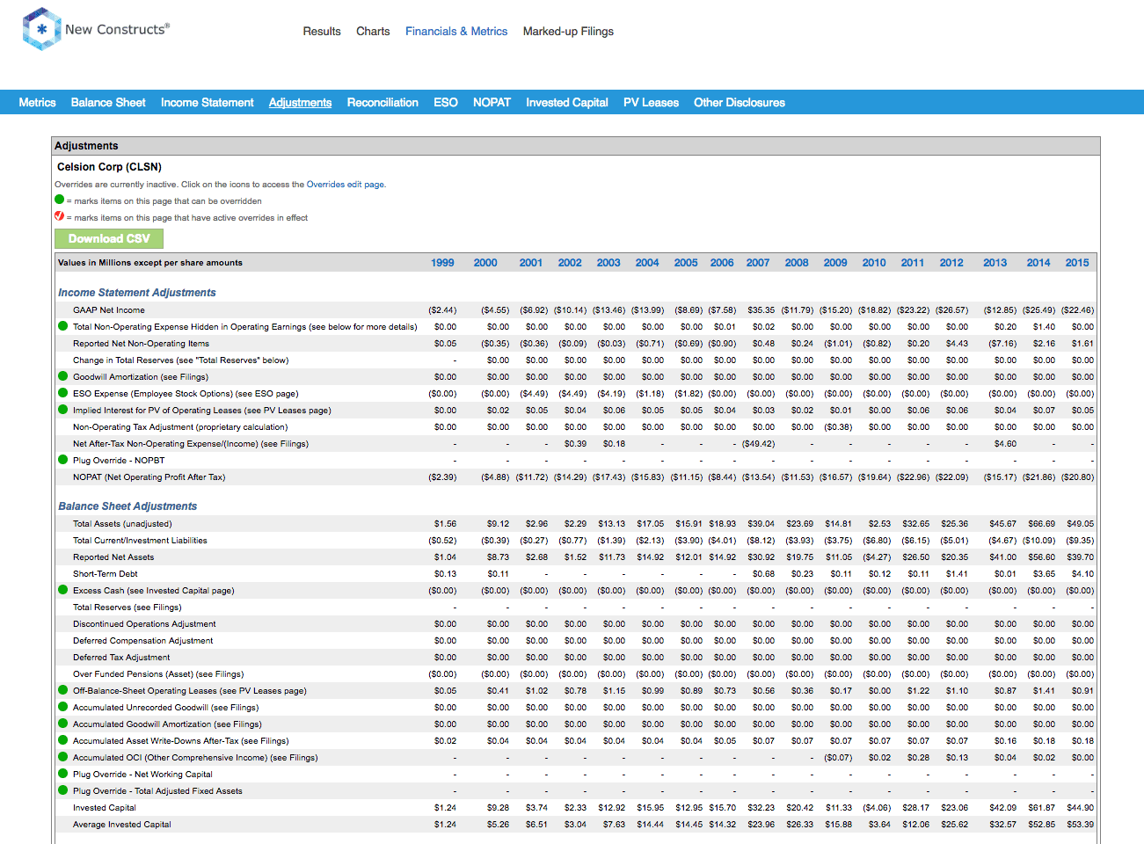Switch to the Balance Sheet tab
Screen dimensions: 1144x844
pos(108,102)
